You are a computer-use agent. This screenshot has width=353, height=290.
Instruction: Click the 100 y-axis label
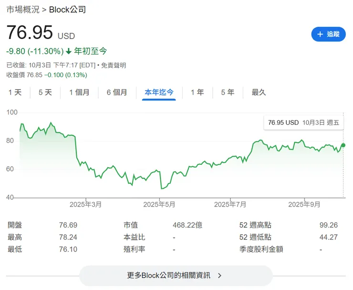point(12,112)
